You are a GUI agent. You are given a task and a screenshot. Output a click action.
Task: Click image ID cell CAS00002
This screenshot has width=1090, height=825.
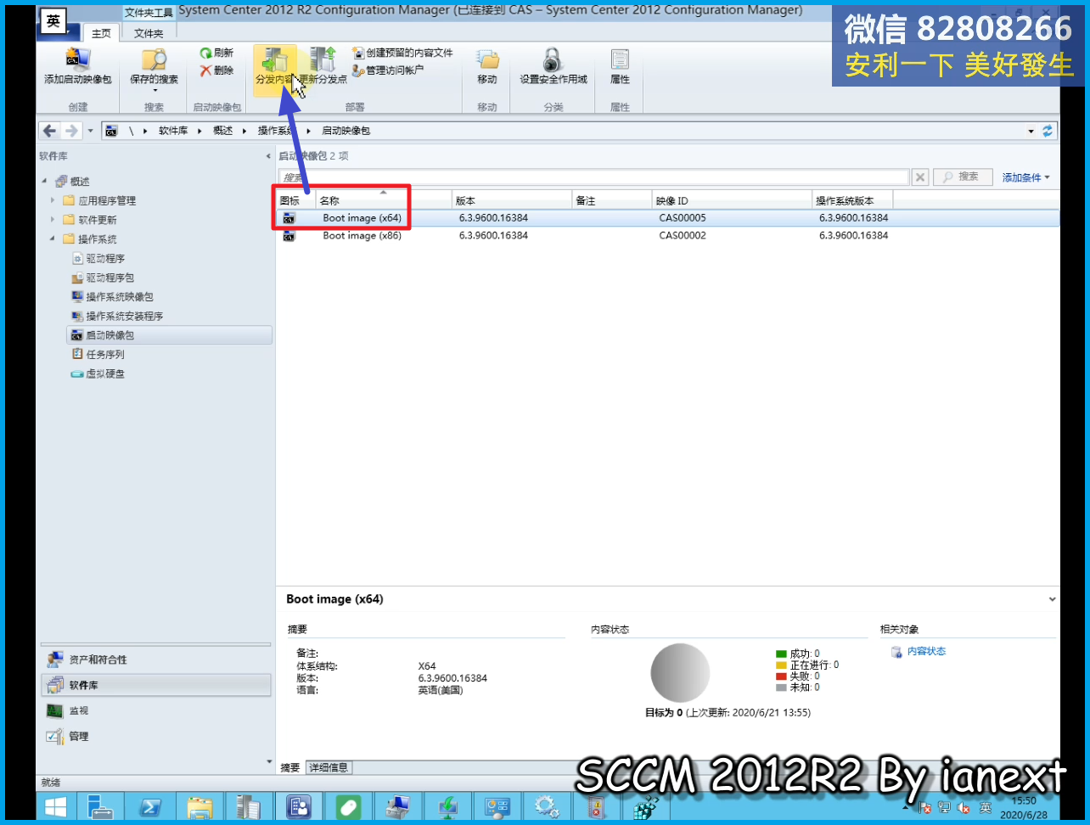coord(683,236)
